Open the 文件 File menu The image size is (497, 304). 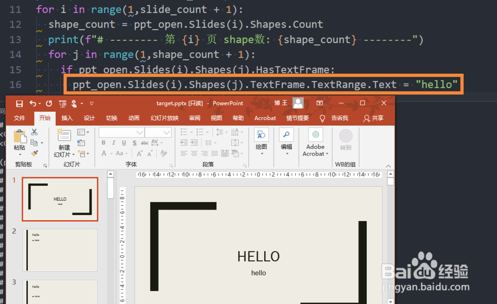(19, 118)
